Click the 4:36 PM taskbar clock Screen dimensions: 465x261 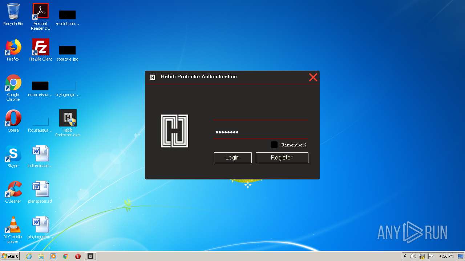coord(446,256)
